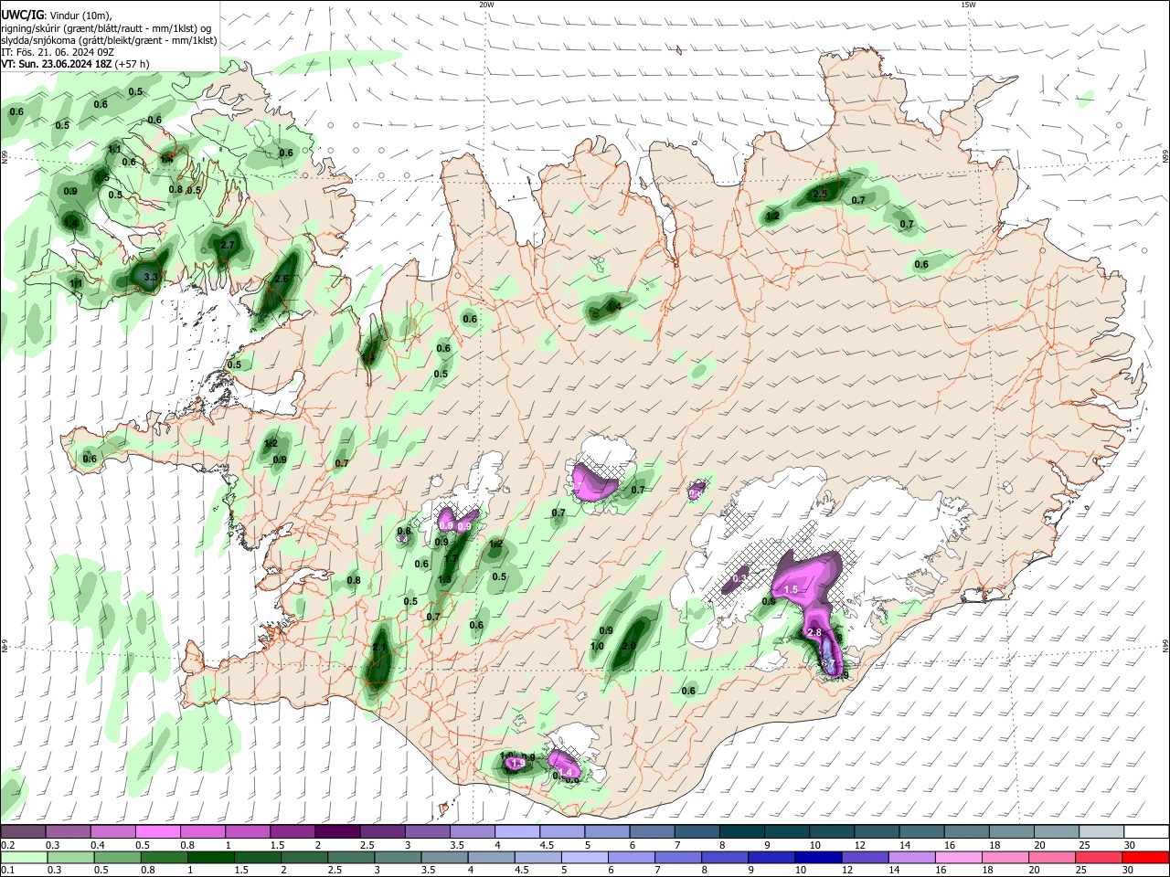Click the bright red rain swatch above 30

coord(1146,857)
